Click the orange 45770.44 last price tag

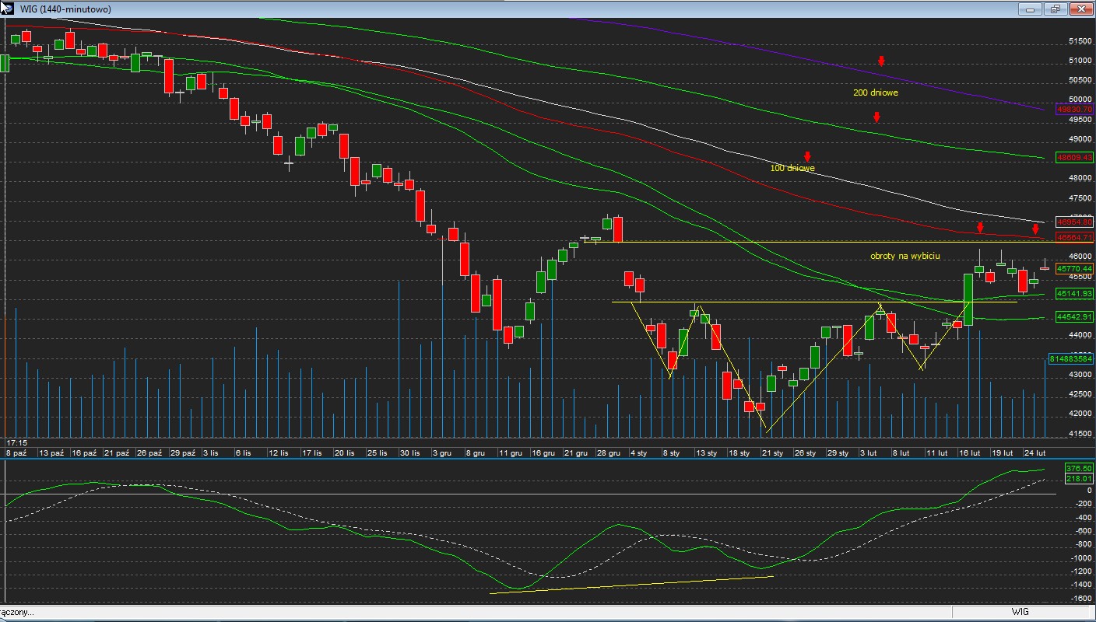point(1074,268)
